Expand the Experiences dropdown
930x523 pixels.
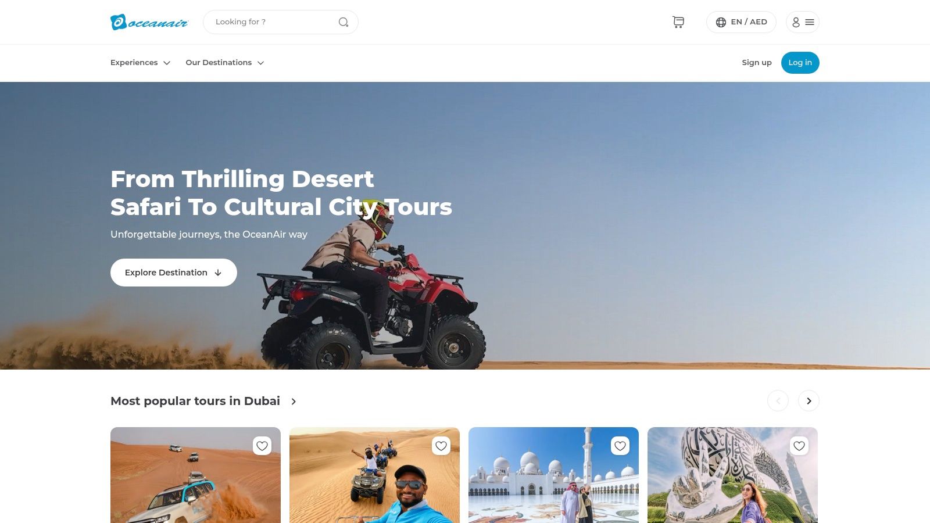140,63
